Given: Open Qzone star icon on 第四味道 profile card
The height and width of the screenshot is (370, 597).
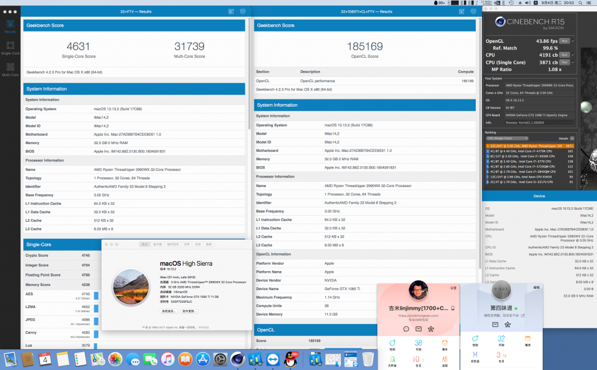Looking at the screenshot, I should point(507,324).
